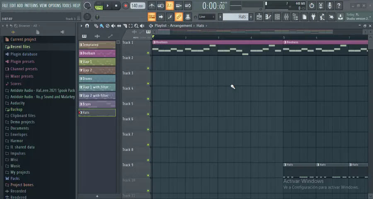This screenshot has height=199, width=373.
Task: Open the FILE menu
Action: 5,5
